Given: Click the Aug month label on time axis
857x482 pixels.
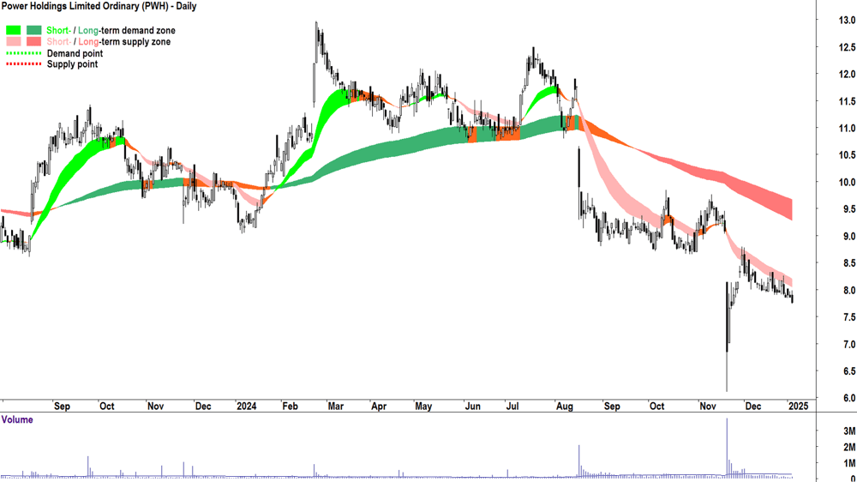Looking at the screenshot, I should pos(565,407).
